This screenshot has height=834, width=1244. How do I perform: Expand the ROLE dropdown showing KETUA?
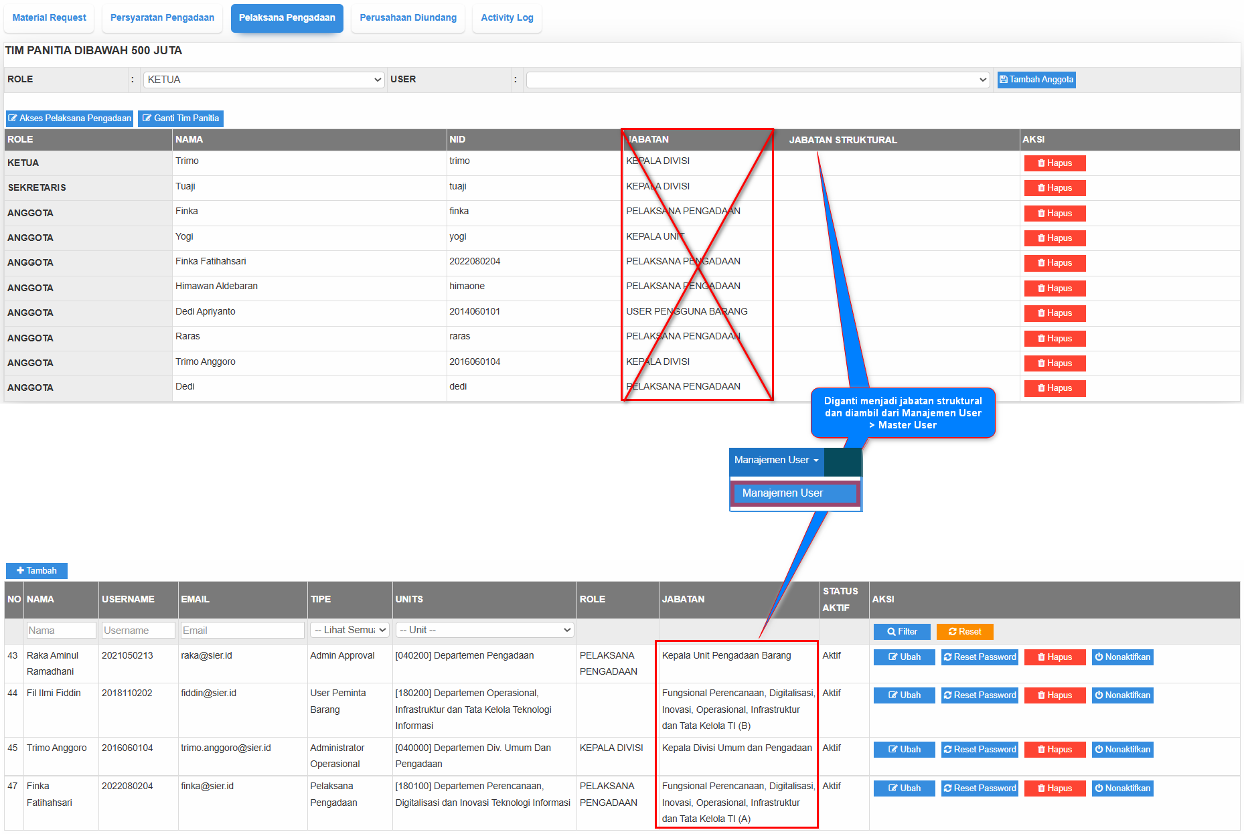[x=264, y=80]
